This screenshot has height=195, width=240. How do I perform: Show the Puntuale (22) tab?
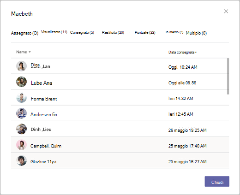[x=145, y=32]
